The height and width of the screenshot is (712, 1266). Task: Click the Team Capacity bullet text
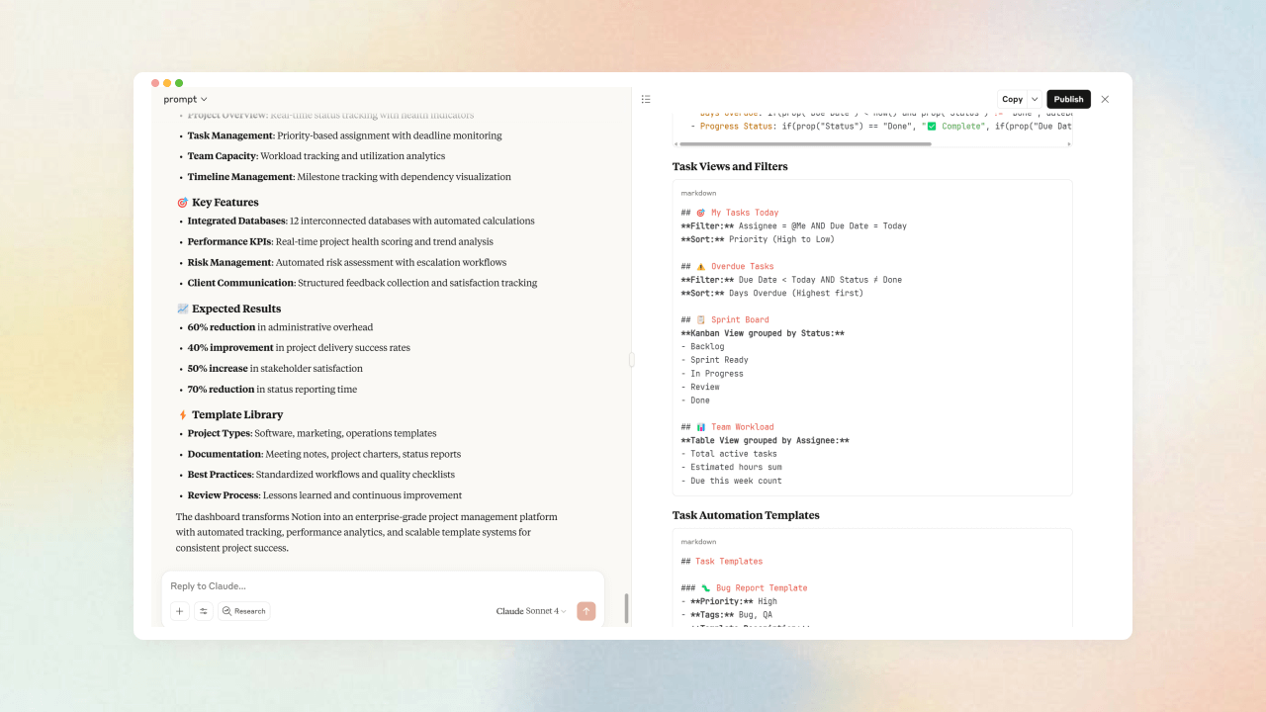(x=316, y=156)
